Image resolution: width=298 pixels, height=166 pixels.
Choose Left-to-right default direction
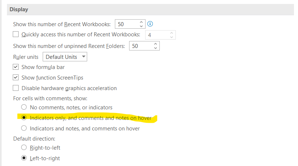(x=24, y=158)
